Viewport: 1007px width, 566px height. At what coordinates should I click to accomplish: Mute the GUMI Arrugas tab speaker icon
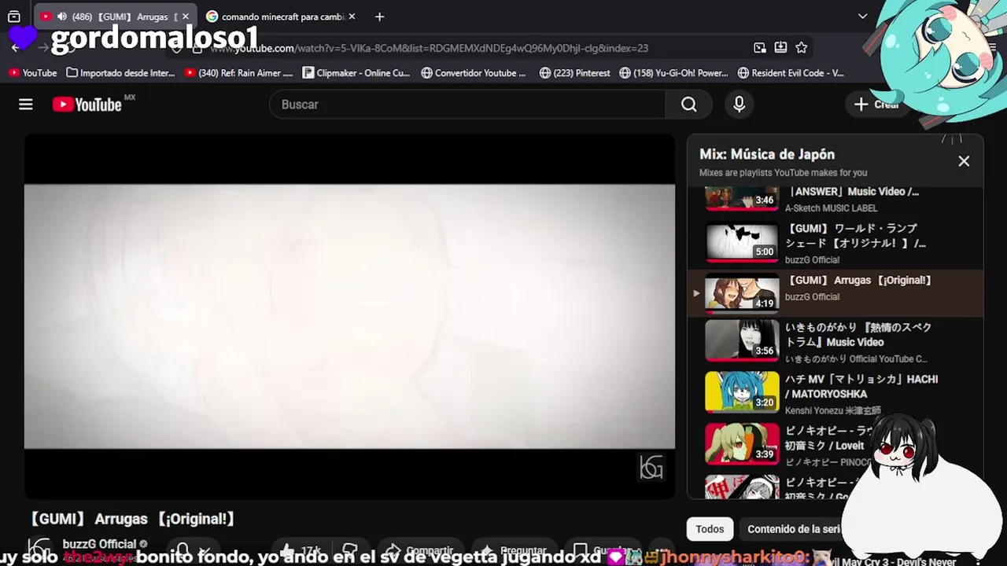click(x=62, y=17)
